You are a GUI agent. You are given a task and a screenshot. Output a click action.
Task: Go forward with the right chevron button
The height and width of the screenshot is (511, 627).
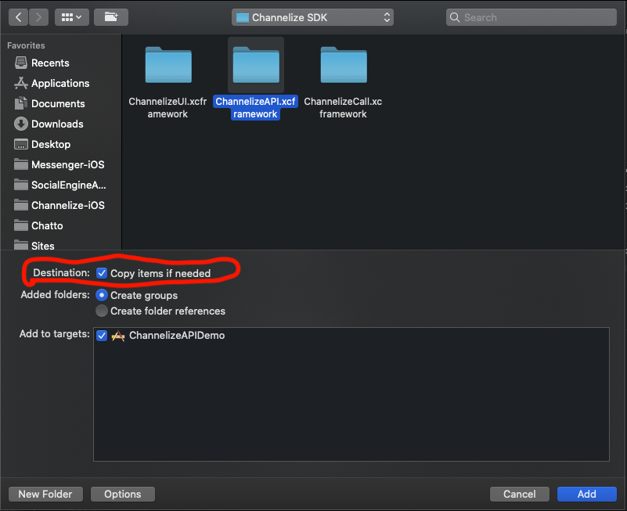(x=38, y=17)
